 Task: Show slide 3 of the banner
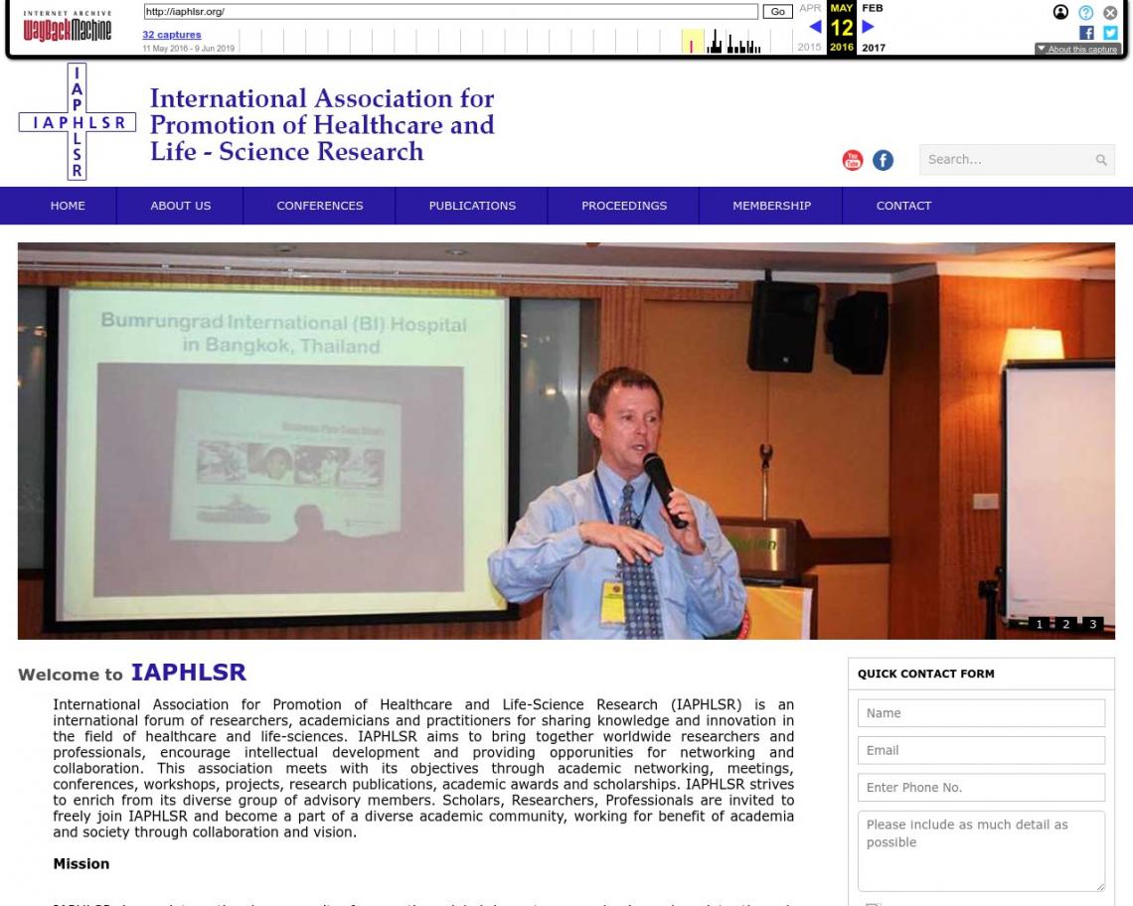point(1092,624)
